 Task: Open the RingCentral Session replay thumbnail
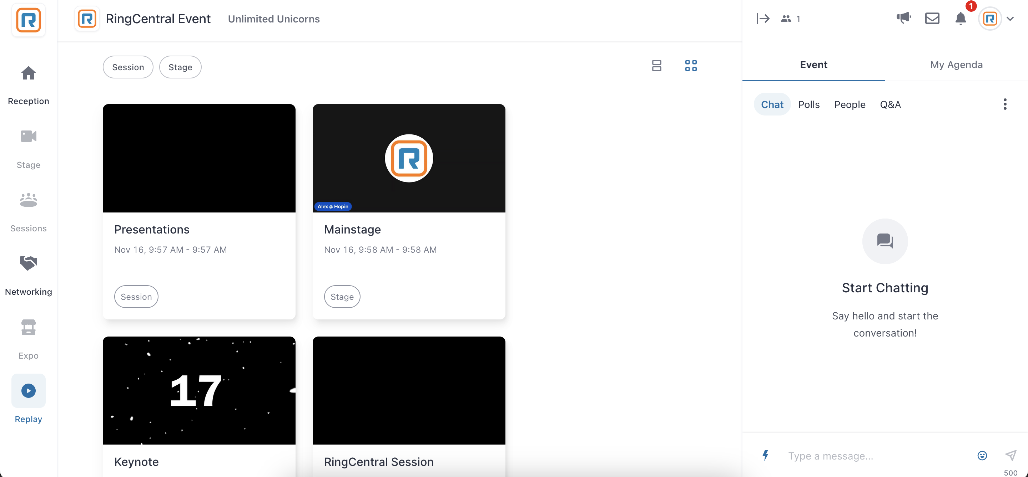click(409, 390)
